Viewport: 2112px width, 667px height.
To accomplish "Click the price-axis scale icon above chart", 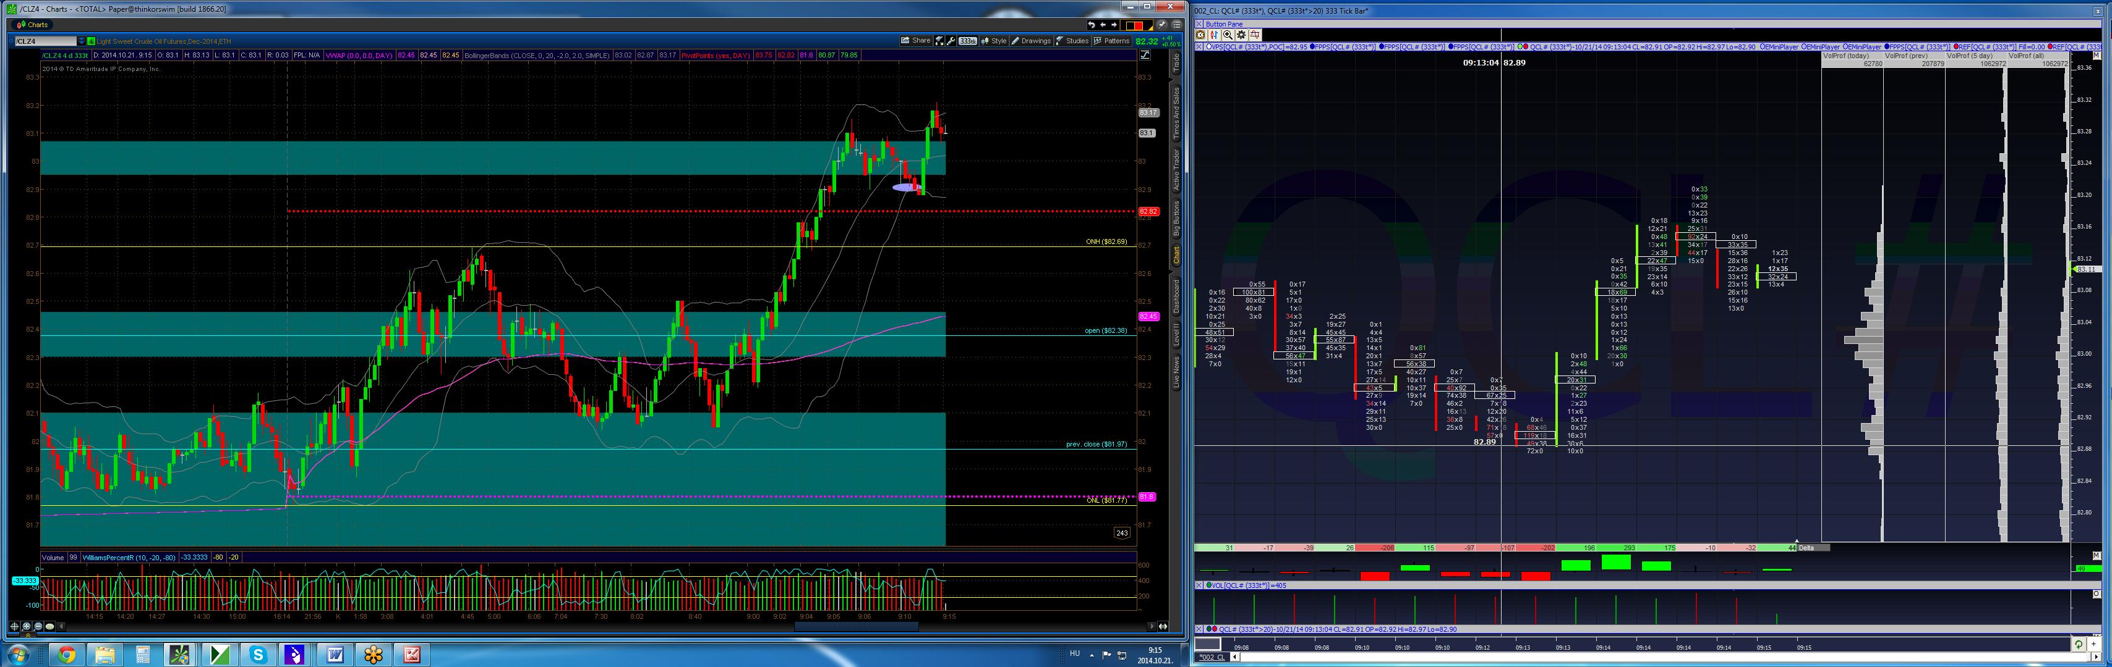I will [1145, 55].
